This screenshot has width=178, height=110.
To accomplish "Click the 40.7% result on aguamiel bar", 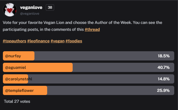I will tap(164, 67).
